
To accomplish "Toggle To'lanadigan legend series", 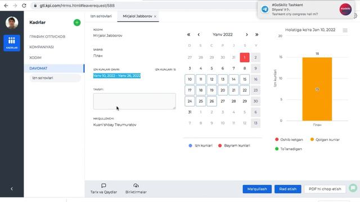I will point(289,149).
